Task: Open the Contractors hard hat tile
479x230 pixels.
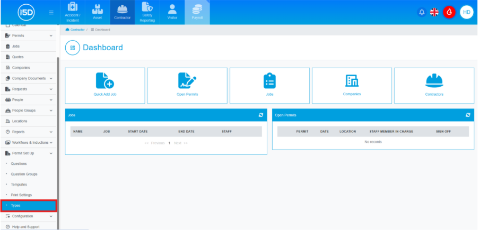Action: coord(434,85)
